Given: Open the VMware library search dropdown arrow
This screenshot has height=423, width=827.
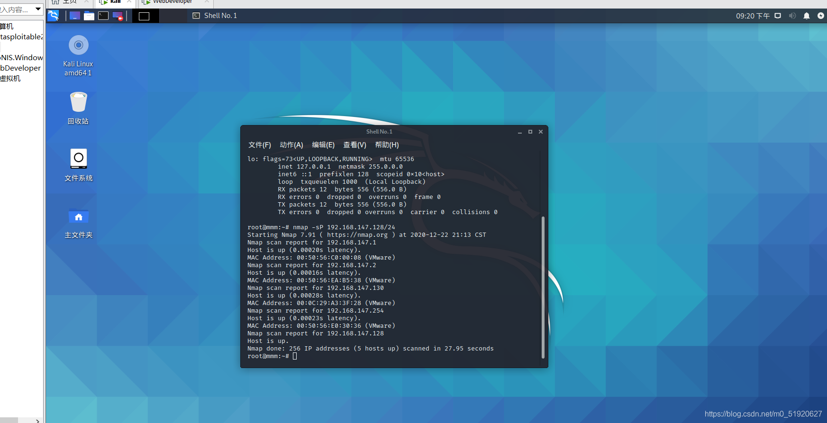Looking at the screenshot, I should pyautogui.click(x=38, y=9).
